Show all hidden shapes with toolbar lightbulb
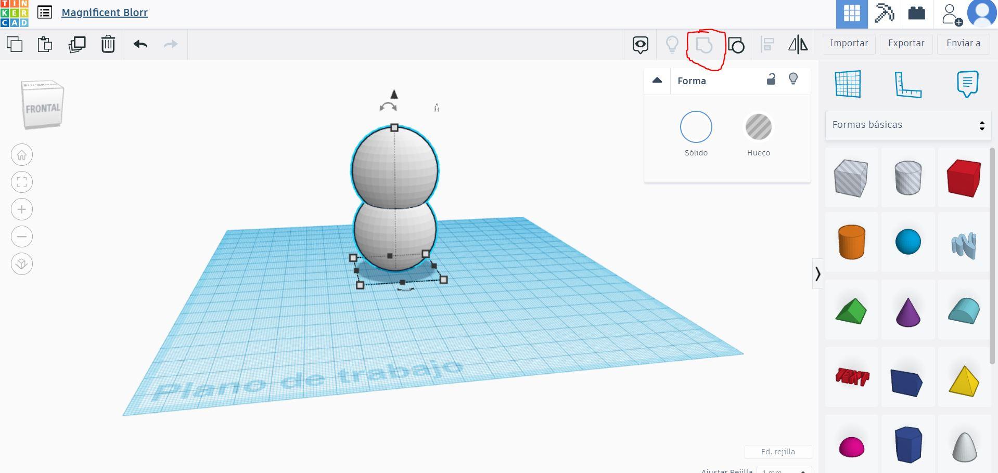The image size is (998, 473). (x=672, y=45)
